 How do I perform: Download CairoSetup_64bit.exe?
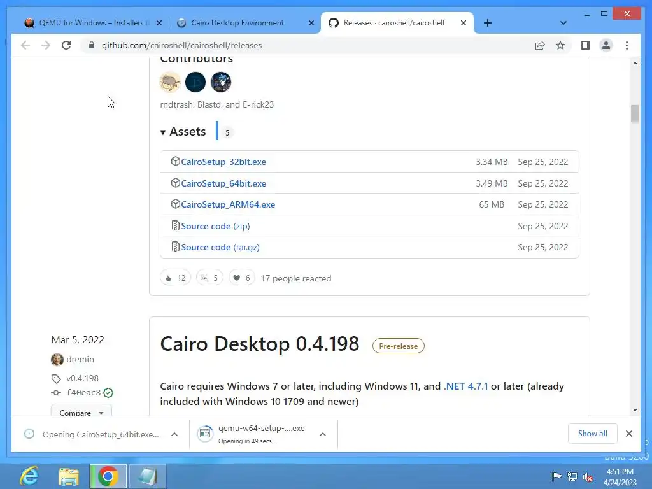click(x=223, y=183)
